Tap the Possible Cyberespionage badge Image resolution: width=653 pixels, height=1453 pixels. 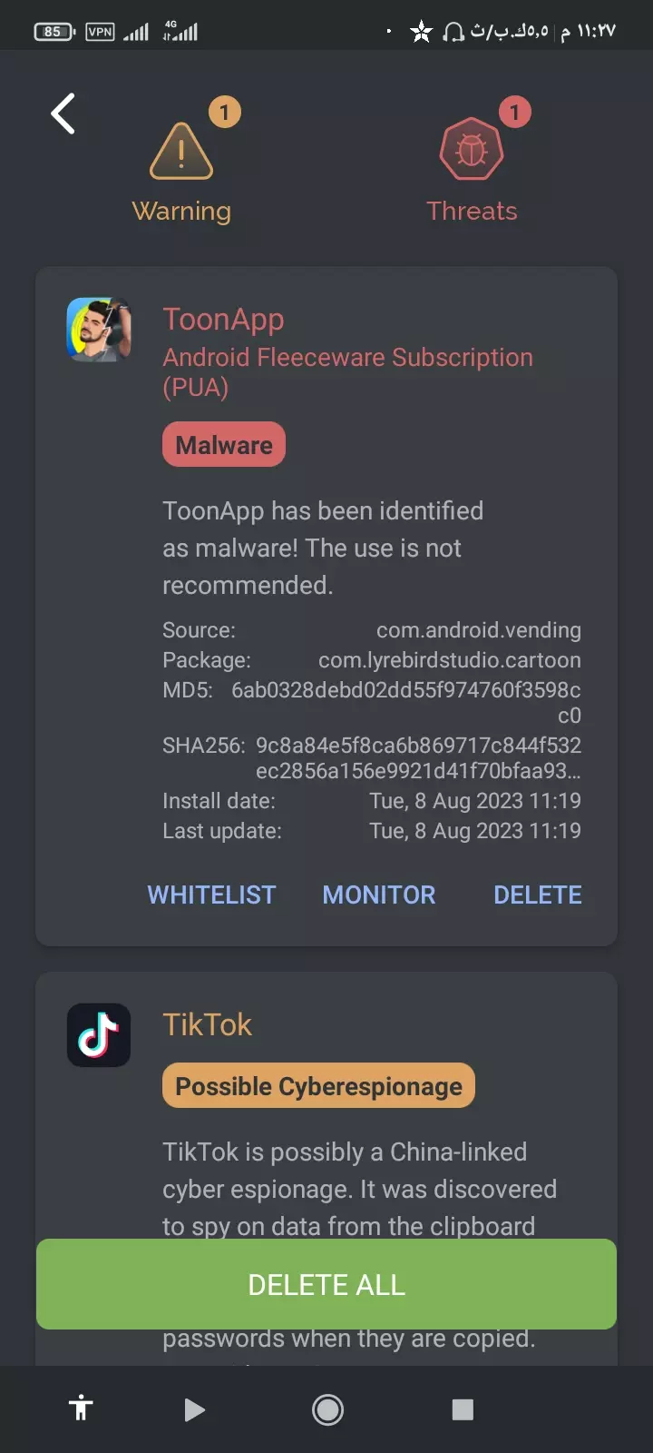pos(318,1086)
